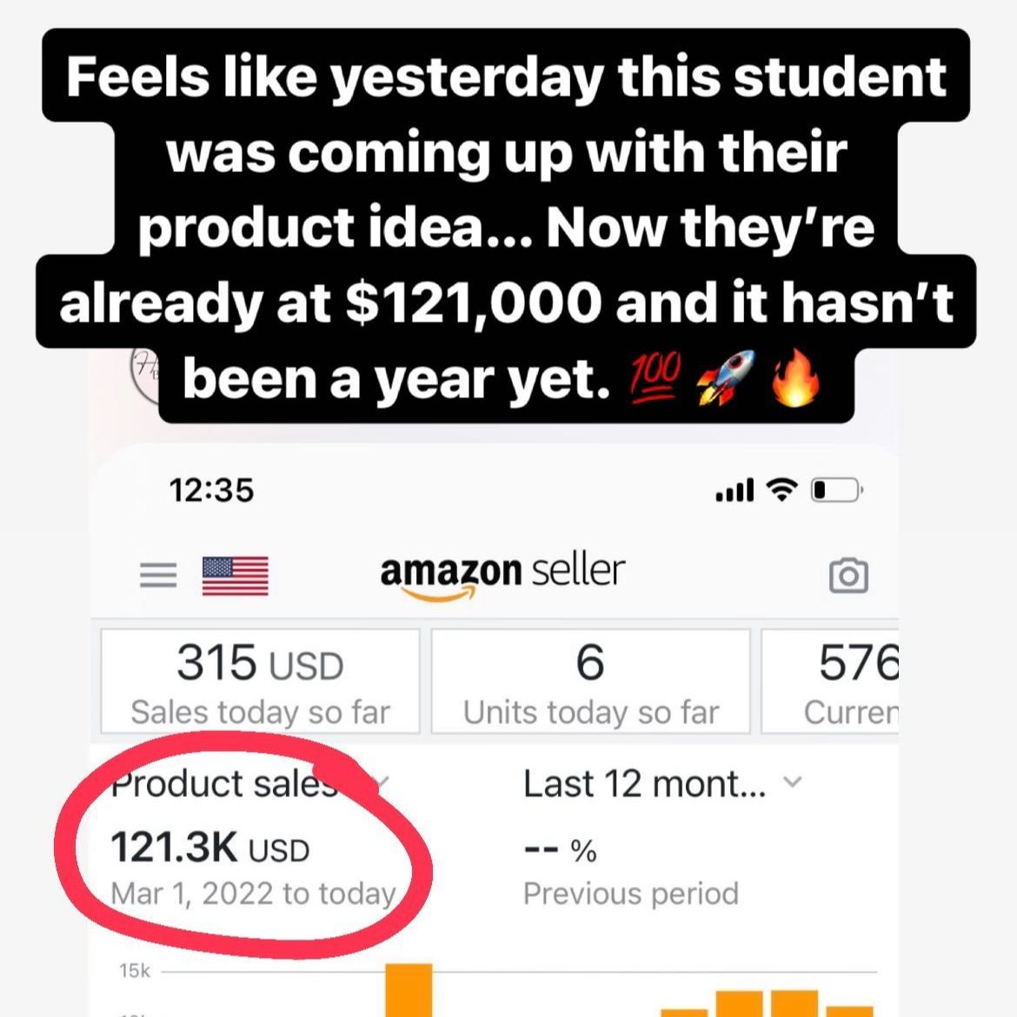Click the Last 12 months chevron arrow

(792, 781)
